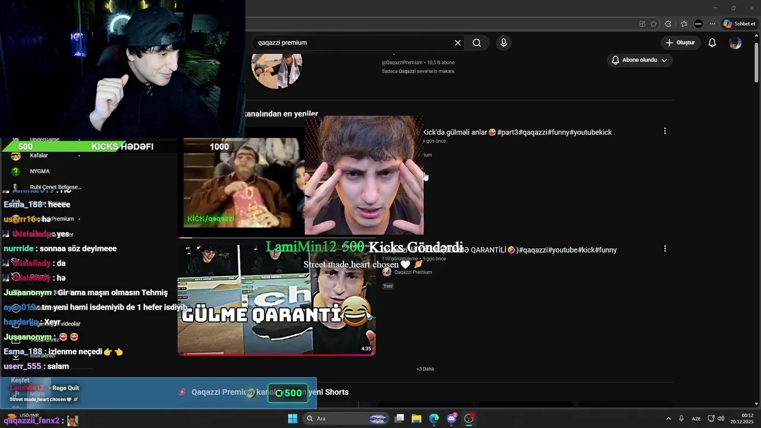This screenshot has height=428, width=761.
Task: Open OBS Studio icon on taskbar
Action: point(468,418)
